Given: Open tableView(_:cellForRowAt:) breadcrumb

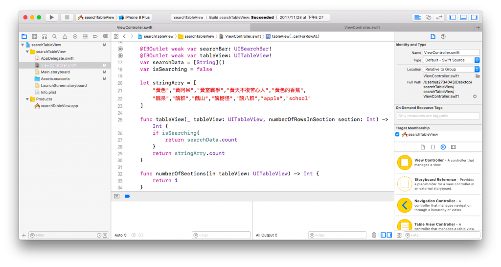Looking at the screenshot, I should tap(293, 36).
